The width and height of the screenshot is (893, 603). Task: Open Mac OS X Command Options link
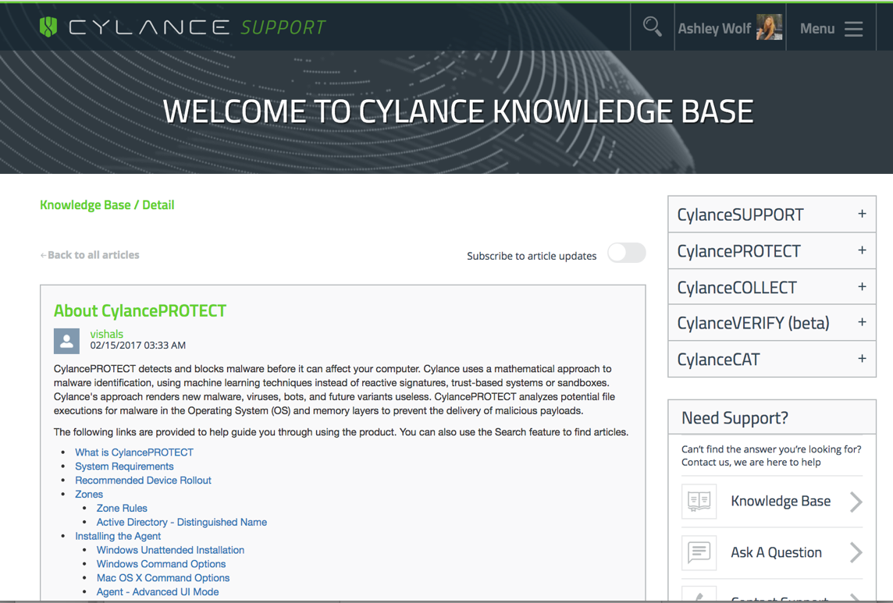[163, 578]
